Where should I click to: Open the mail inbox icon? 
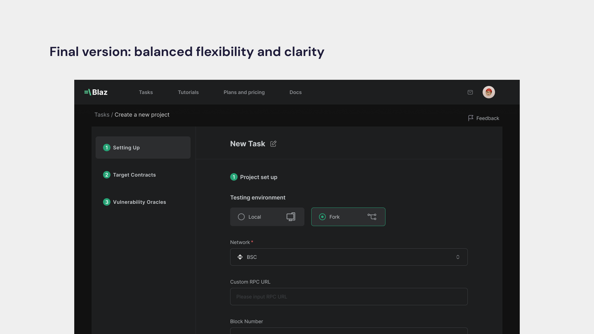tap(470, 92)
